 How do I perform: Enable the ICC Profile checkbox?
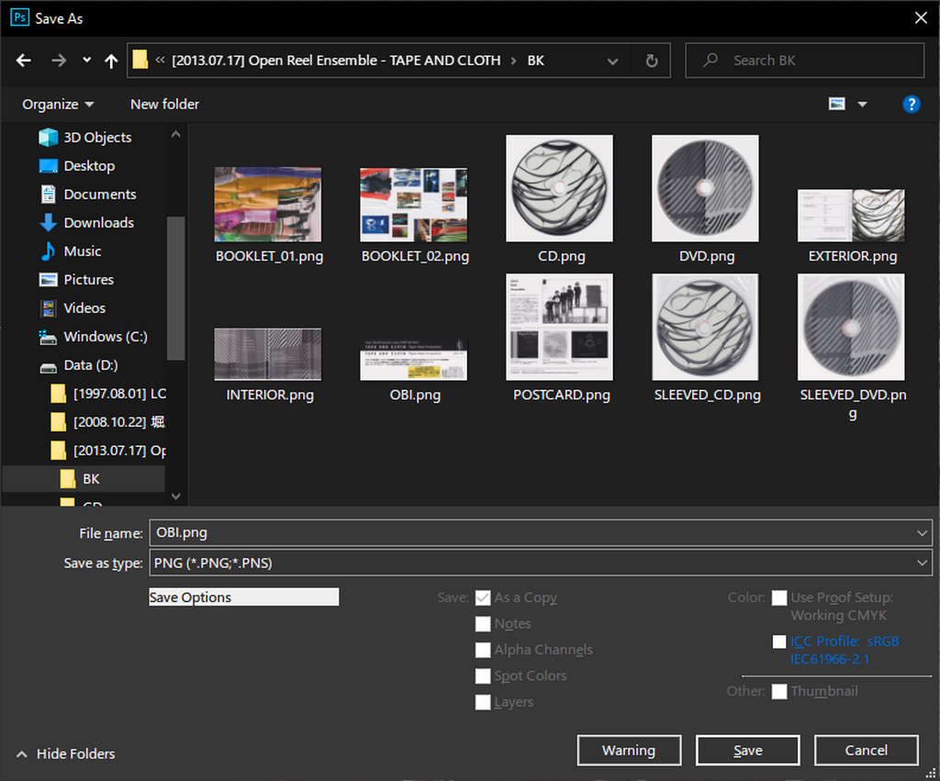(779, 642)
